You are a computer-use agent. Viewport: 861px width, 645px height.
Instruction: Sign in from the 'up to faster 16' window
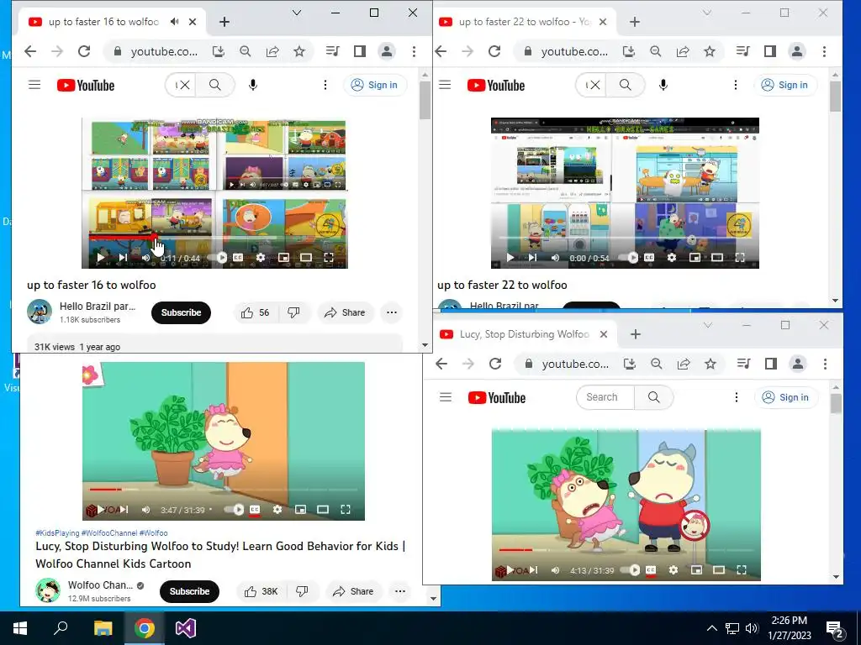(375, 85)
